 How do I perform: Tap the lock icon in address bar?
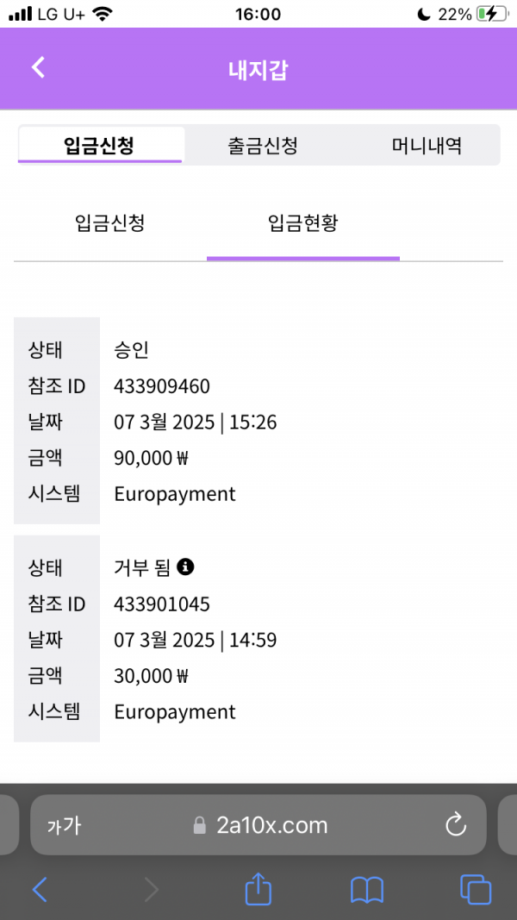click(200, 826)
